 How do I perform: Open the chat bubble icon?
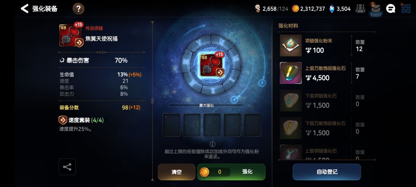tap(391, 9)
